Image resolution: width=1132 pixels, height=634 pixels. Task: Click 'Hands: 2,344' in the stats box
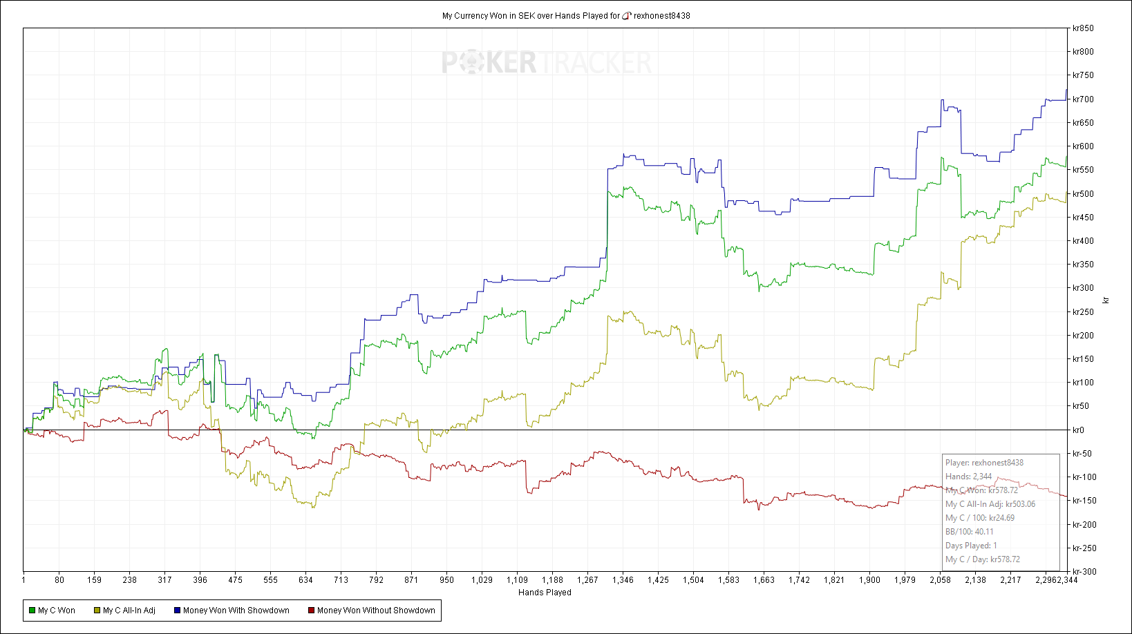pos(968,477)
